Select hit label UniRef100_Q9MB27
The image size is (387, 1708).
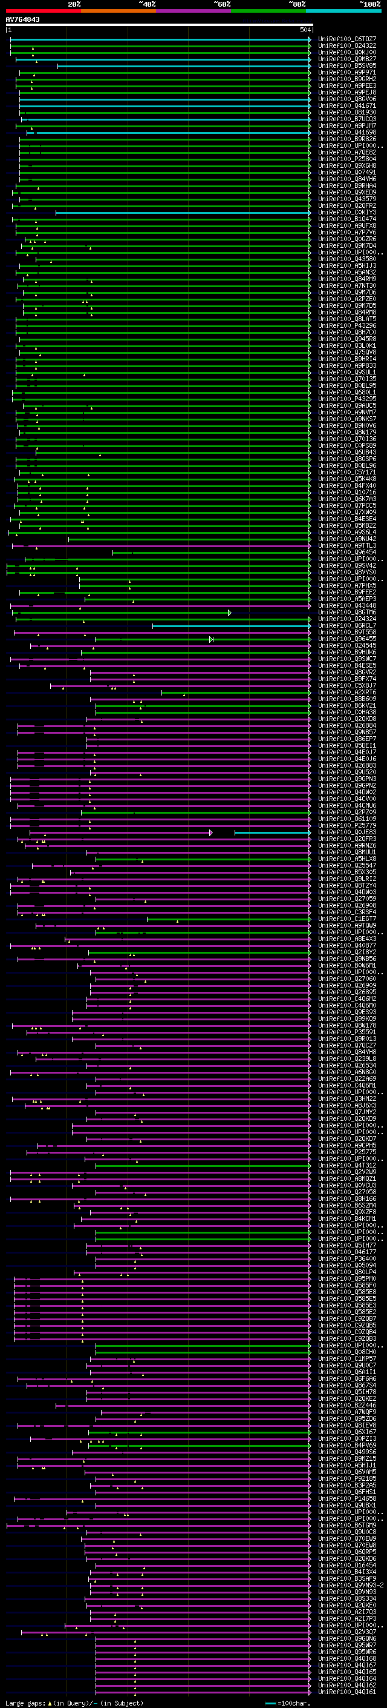coord(346,59)
